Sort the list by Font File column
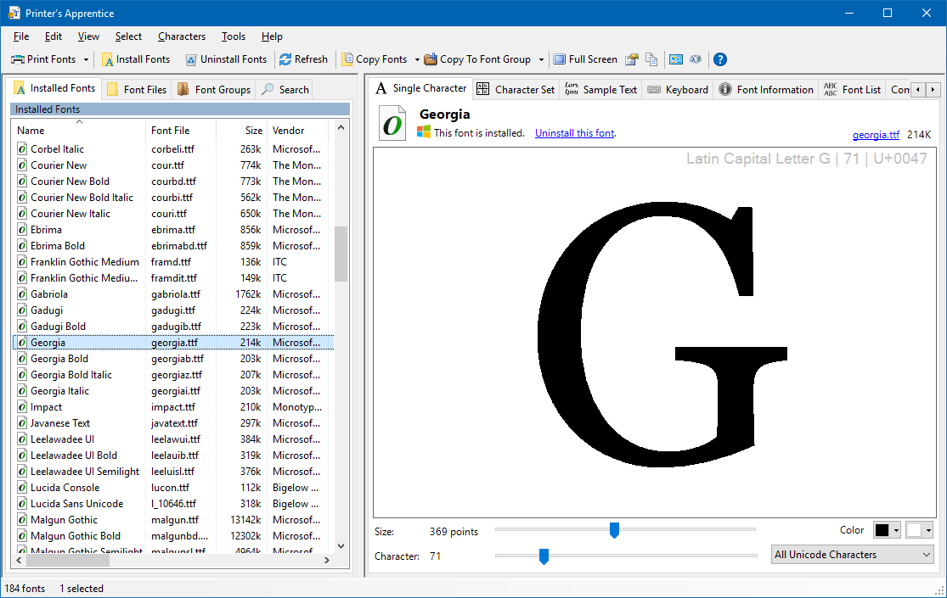 point(181,130)
